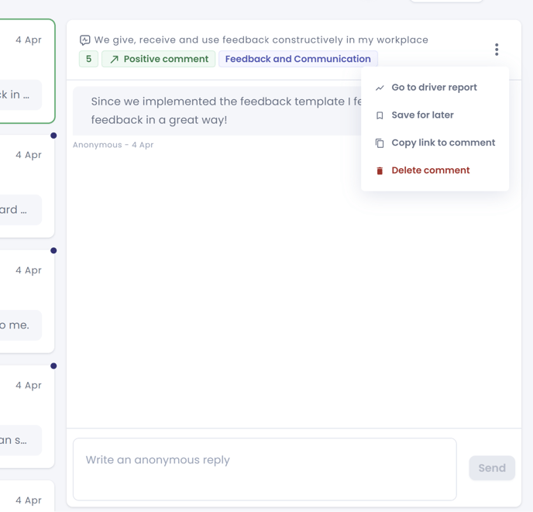
Task: Open the comment card ending in 'o me.'
Action: click(x=26, y=301)
